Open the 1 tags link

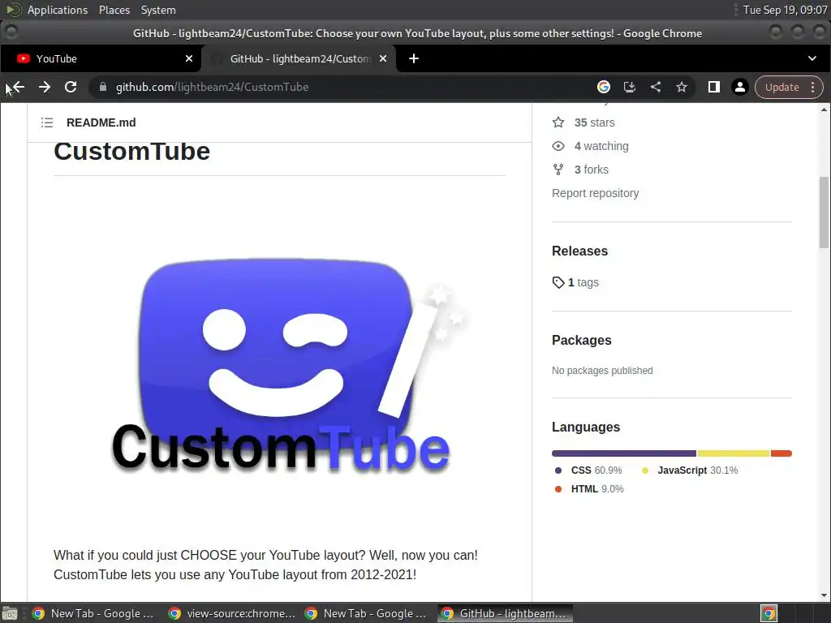[583, 282]
